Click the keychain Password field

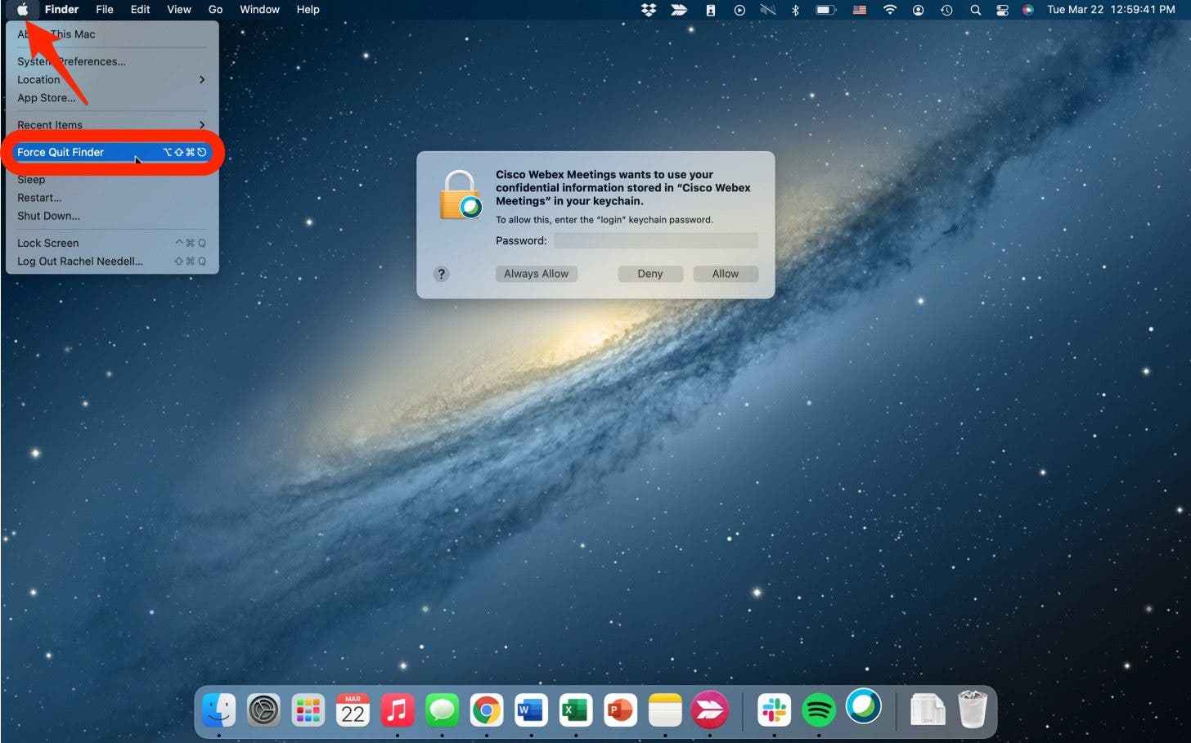pyautogui.click(x=656, y=240)
